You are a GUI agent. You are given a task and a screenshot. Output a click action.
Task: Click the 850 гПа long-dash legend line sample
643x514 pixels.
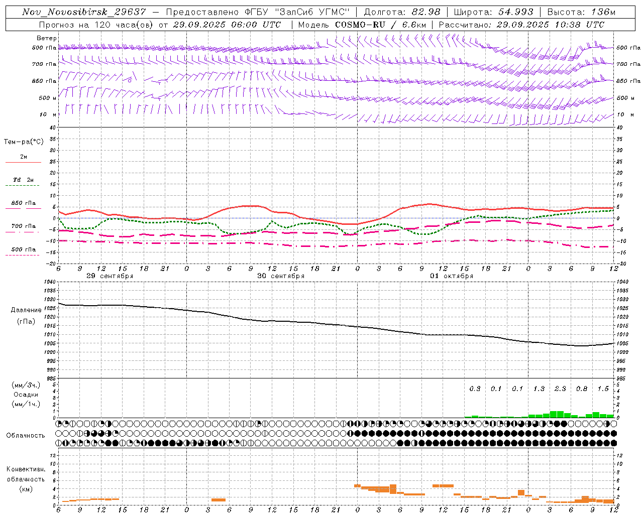23,208
